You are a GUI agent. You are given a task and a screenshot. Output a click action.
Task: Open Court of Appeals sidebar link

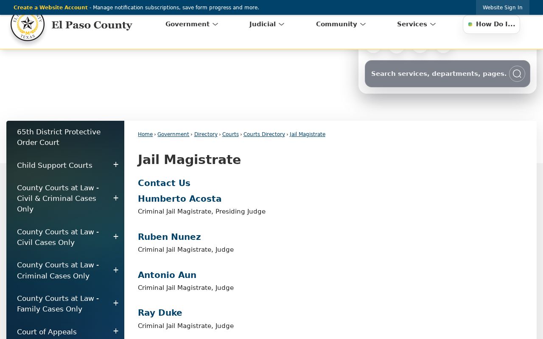pos(47,332)
